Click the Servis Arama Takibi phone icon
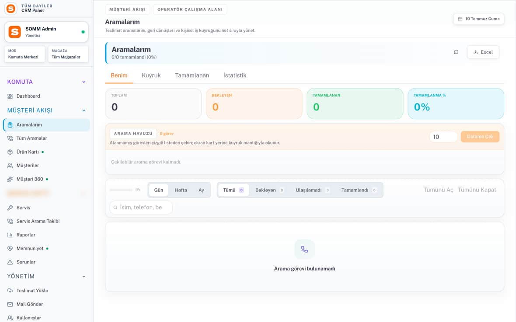 coord(10,221)
